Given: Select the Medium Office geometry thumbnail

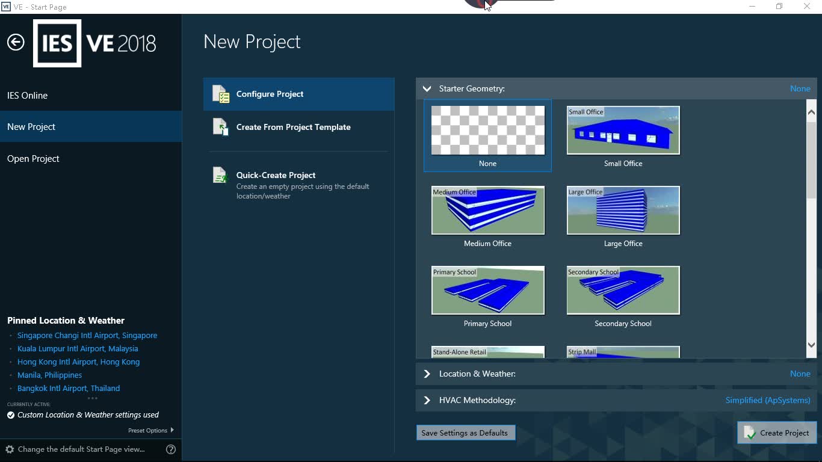Looking at the screenshot, I should click(x=488, y=211).
